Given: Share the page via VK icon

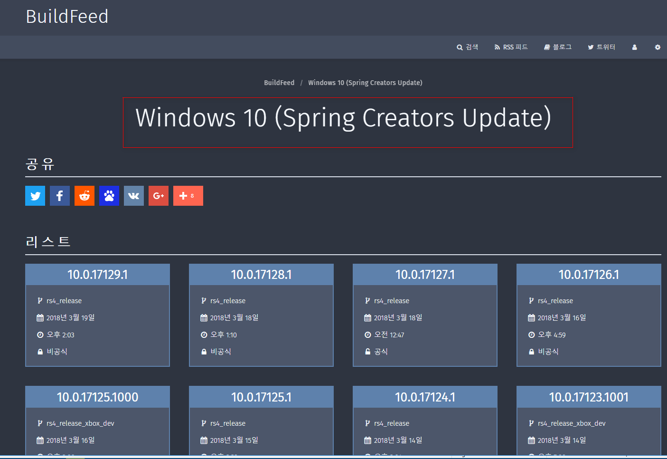Looking at the screenshot, I should 134,196.
